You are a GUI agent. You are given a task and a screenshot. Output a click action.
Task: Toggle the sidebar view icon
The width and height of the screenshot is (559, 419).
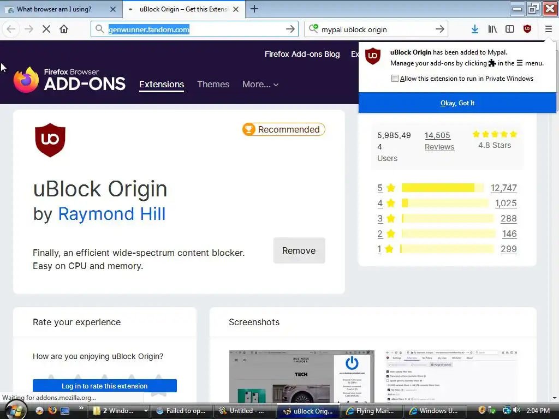click(510, 29)
